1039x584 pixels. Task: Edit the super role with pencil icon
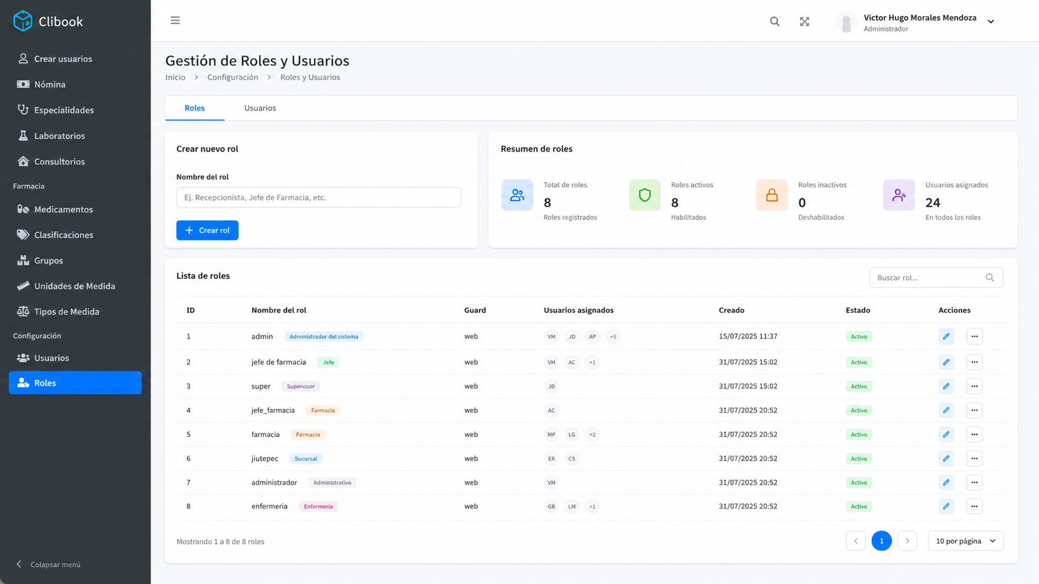(x=946, y=386)
